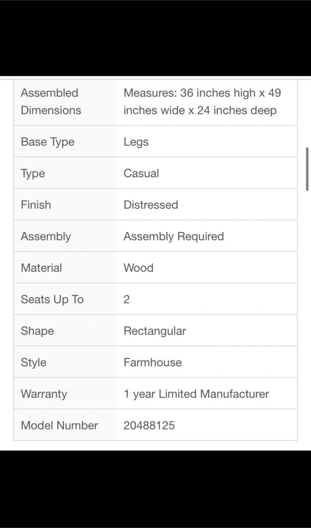Click model number 20488125
The image size is (311, 528).
149,425
